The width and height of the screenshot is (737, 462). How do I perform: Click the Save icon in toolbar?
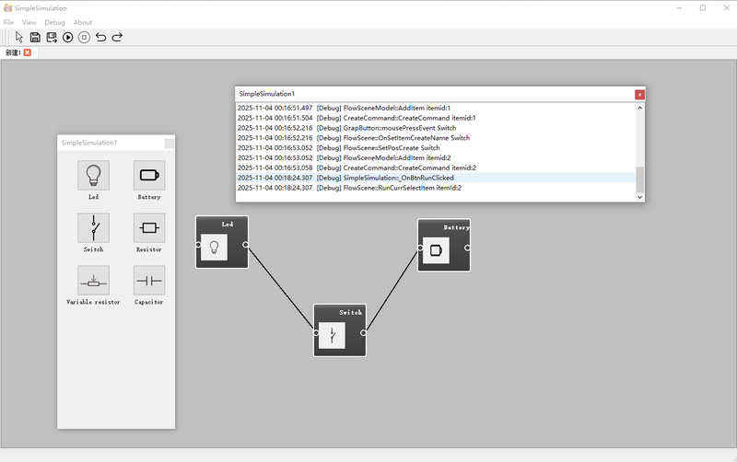(x=35, y=37)
